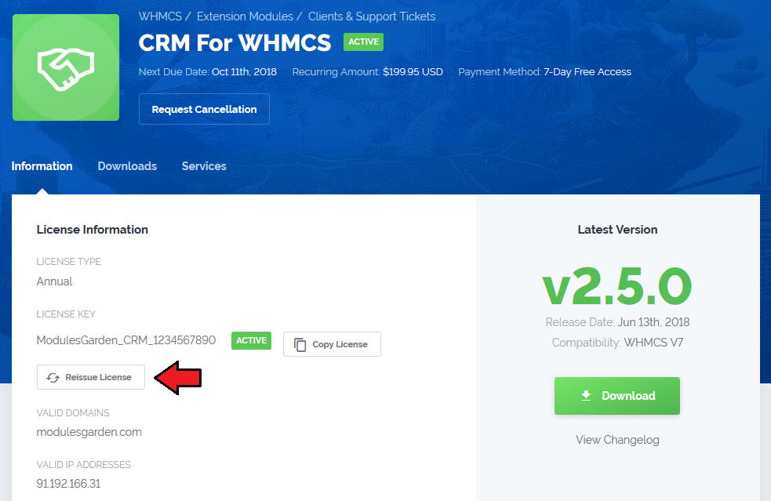Click the Request Cancellation button
Screen dimensions: 771x501
(x=204, y=109)
